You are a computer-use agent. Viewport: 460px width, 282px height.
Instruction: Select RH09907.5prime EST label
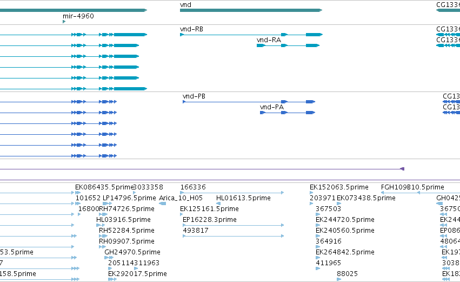(126, 242)
